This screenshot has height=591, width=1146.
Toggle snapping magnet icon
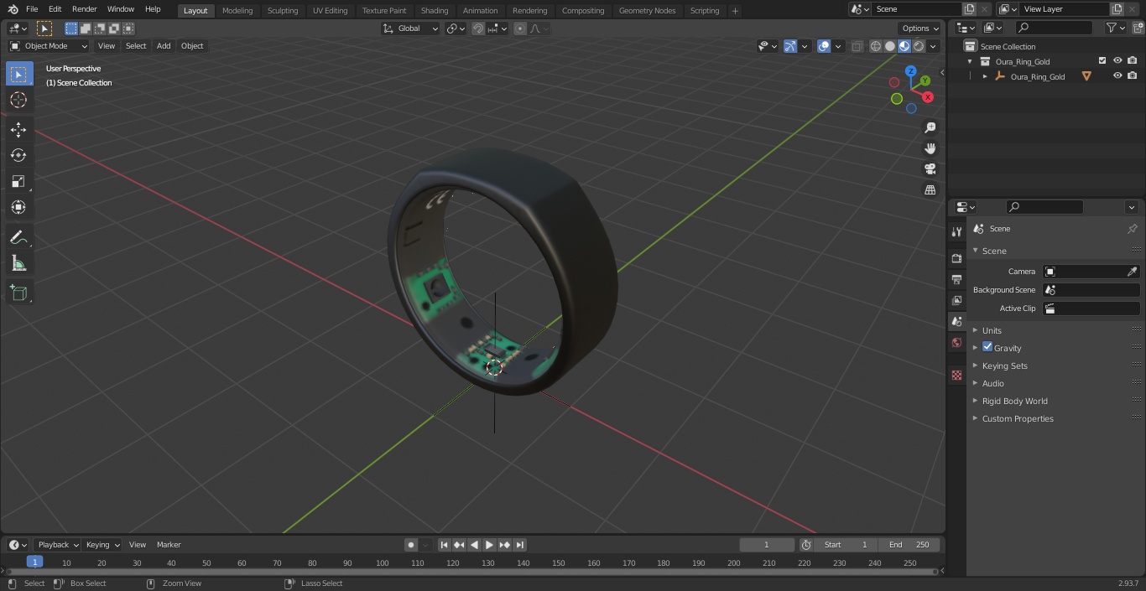click(478, 29)
